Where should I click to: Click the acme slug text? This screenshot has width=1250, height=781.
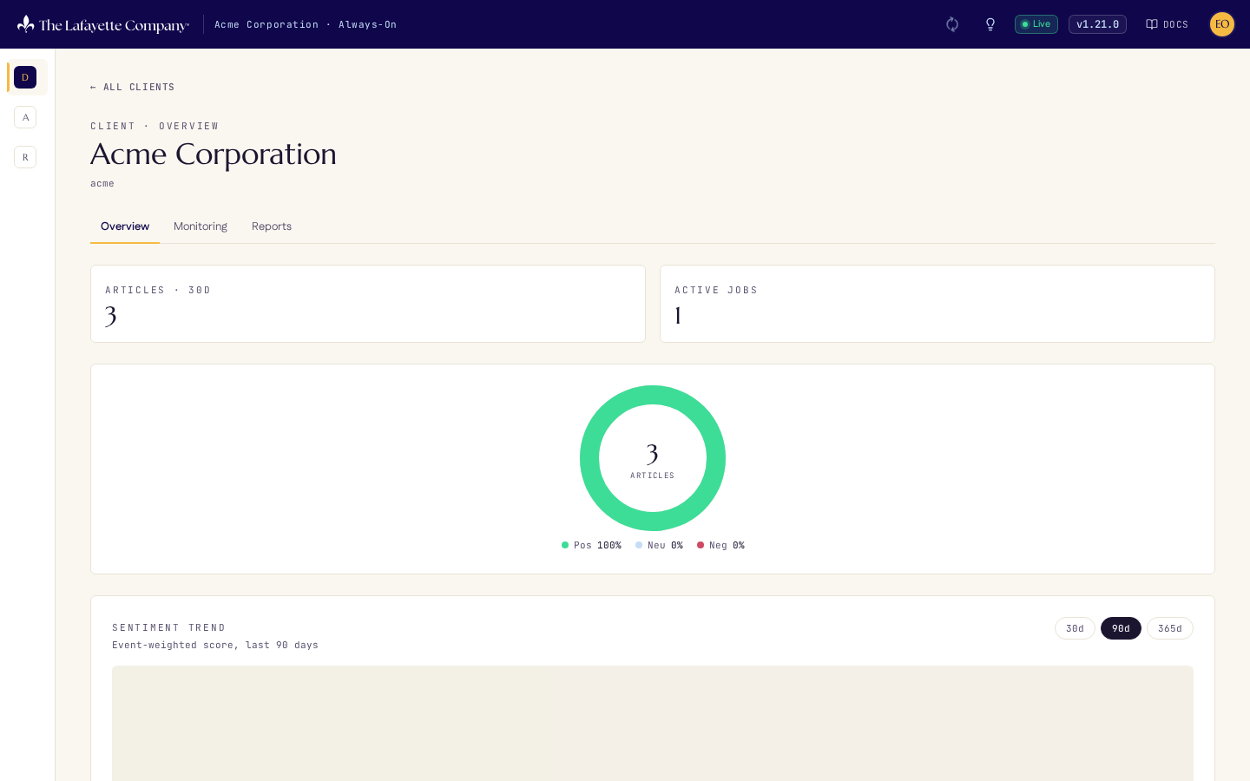pos(102,183)
